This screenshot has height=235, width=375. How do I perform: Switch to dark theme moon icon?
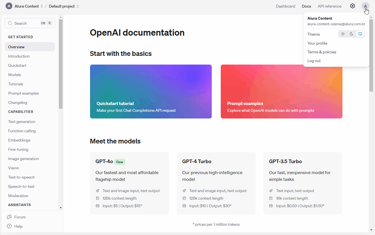351,34
